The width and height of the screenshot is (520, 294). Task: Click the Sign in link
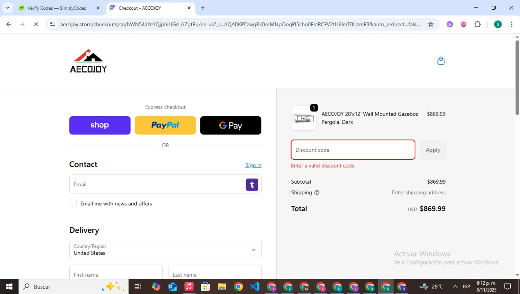pyautogui.click(x=253, y=165)
